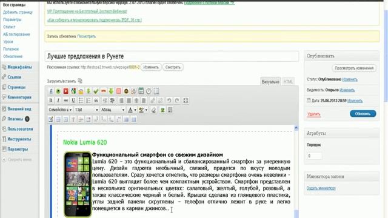The height and width of the screenshot is (218, 388).
Task: Click Добавить страницу in the sidebar
Action: (18, 12)
